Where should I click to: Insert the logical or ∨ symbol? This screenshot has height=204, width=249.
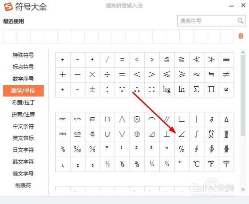point(122,134)
